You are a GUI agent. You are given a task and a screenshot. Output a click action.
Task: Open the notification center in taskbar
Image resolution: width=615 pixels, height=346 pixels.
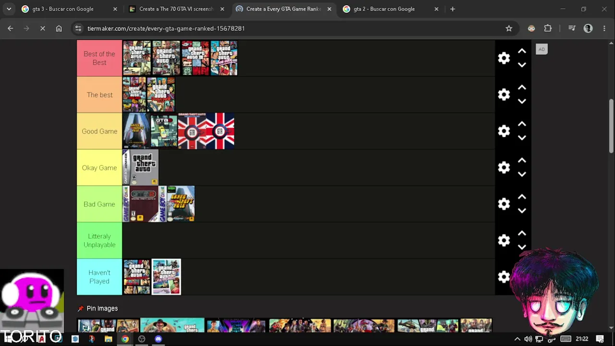tap(600, 339)
